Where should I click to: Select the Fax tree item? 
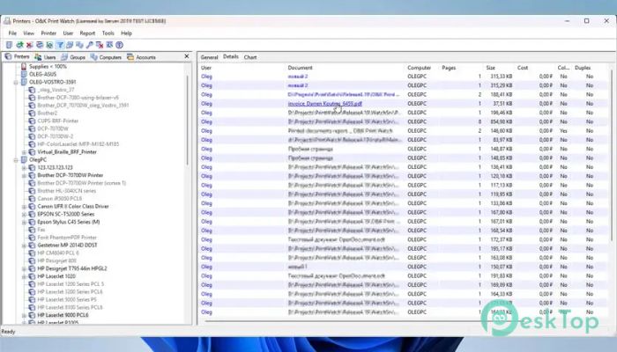point(41,230)
